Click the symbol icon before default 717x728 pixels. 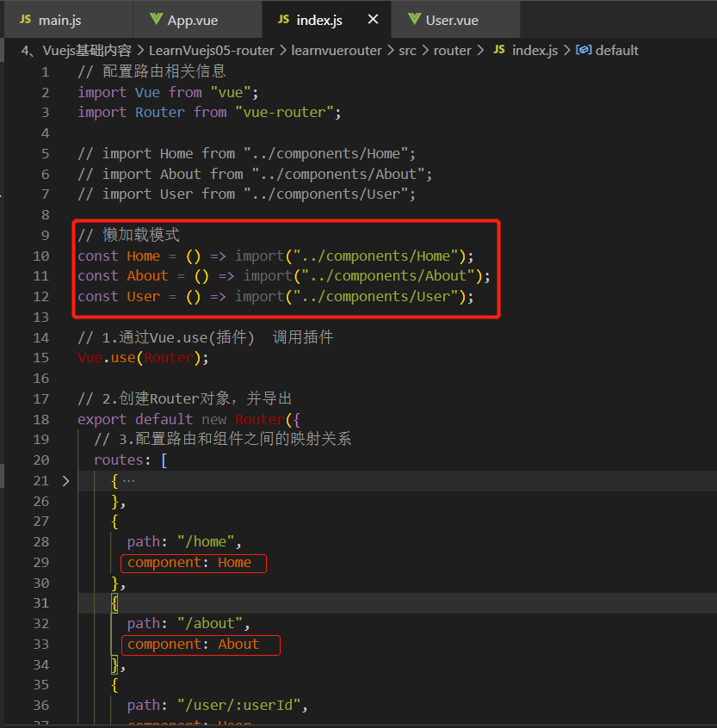(584, 50)
